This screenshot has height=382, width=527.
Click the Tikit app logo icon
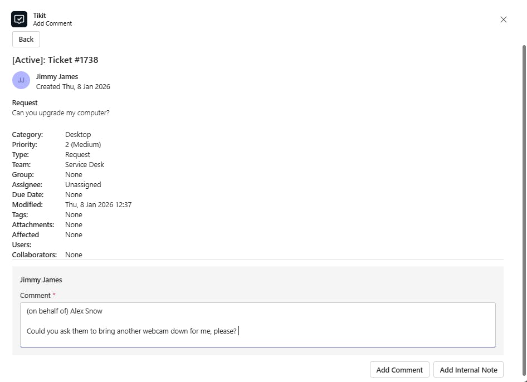[x=19, y=19]
